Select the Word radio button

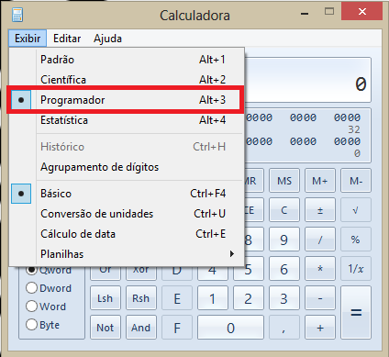click(46, 307)
